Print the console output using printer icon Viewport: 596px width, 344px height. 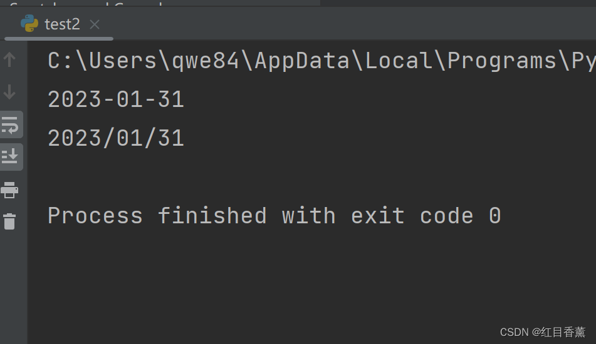tap(9, 190)
